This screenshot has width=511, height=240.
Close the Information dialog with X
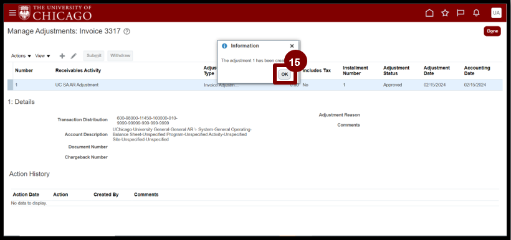(292, 46)
